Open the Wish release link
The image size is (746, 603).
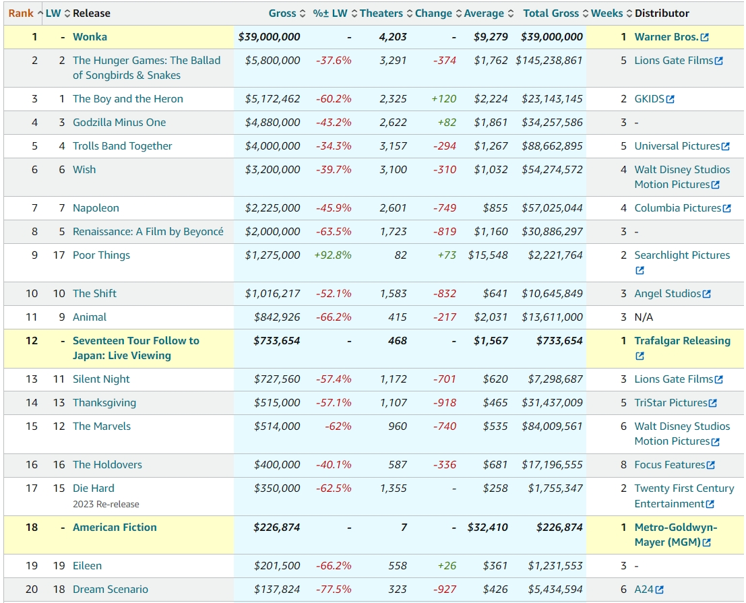84,170
